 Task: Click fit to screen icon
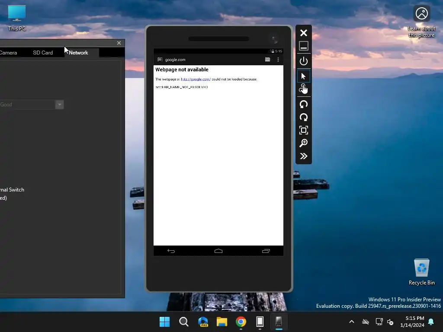[303, 130]
